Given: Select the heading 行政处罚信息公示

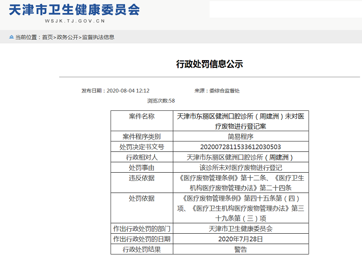Looking at the screenshot, I should click(x=210, y=64).
